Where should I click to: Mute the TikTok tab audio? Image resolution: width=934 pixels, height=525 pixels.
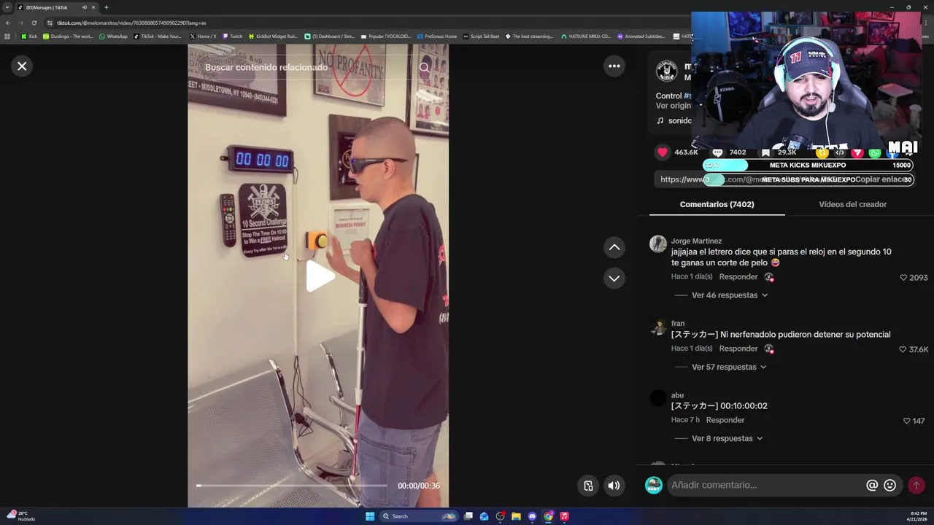pos(85,7)
